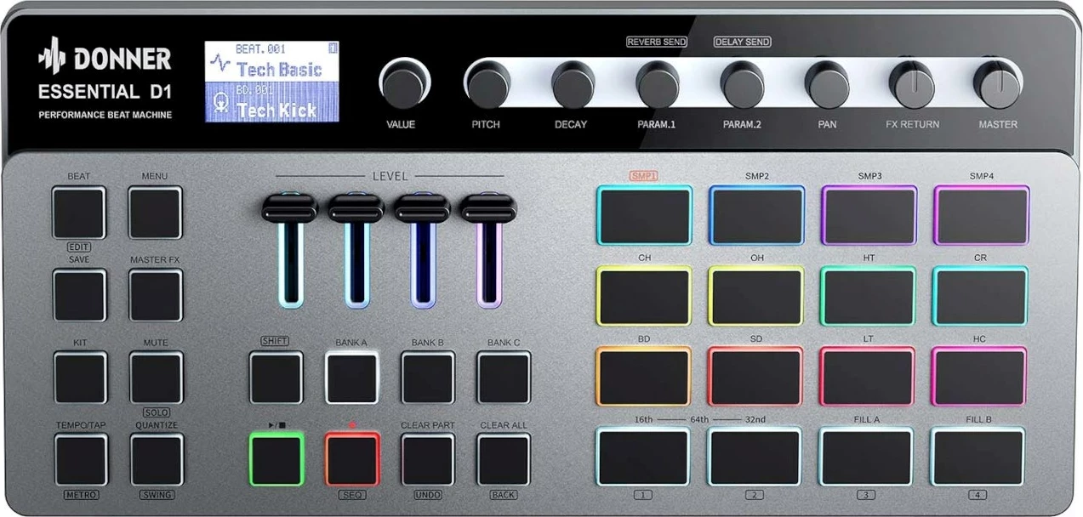Screen dimensions: 1083x517
Task: Hold the SHIFT button
Action: click(276, 378)
